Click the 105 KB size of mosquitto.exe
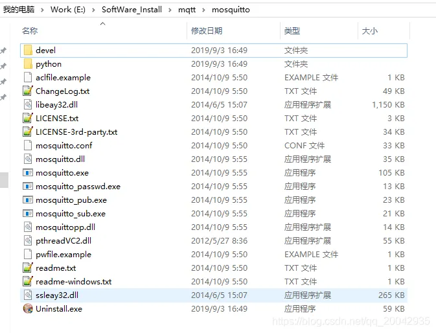436x333 pixels. click(391, 173)
